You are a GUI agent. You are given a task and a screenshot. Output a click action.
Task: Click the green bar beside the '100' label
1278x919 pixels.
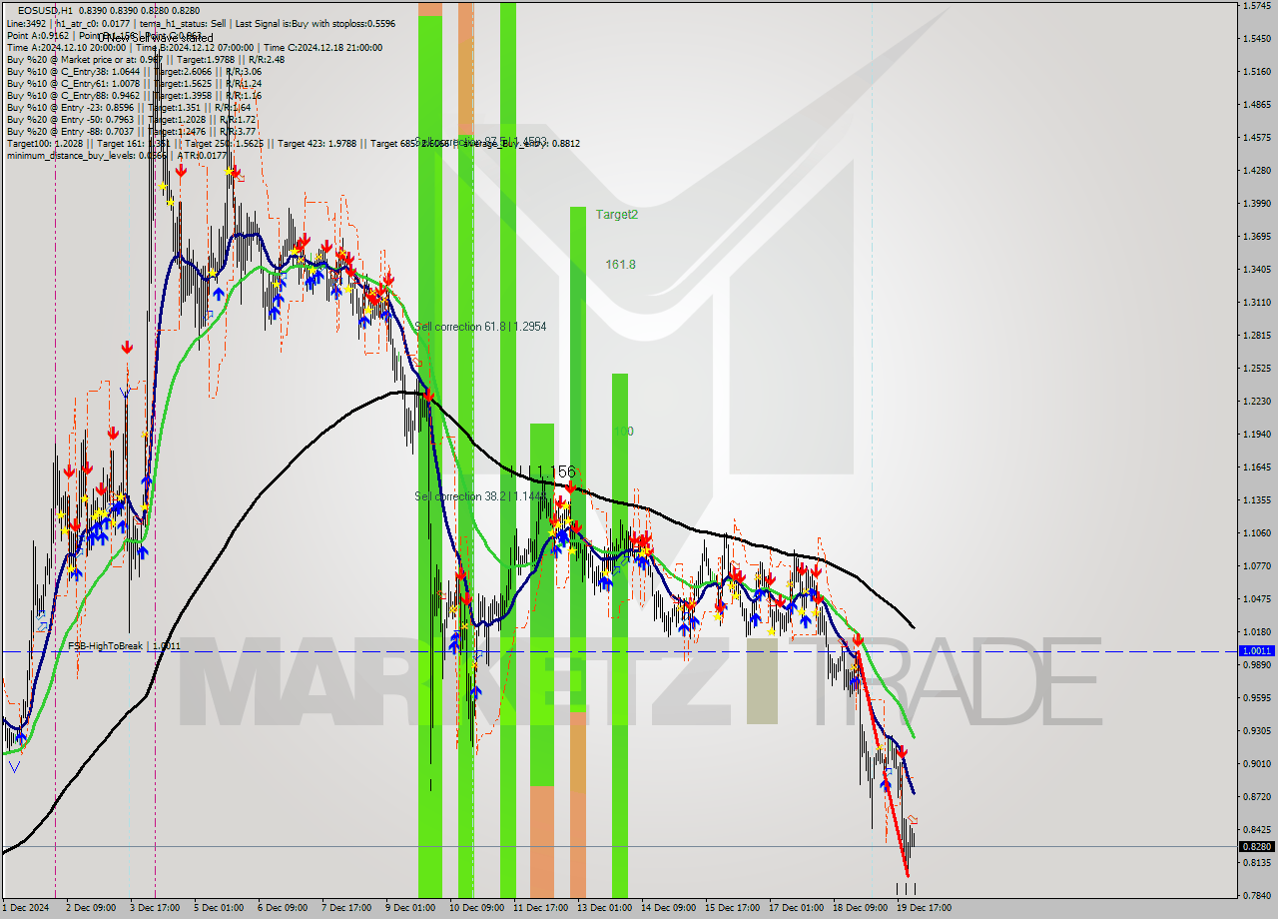620,635
